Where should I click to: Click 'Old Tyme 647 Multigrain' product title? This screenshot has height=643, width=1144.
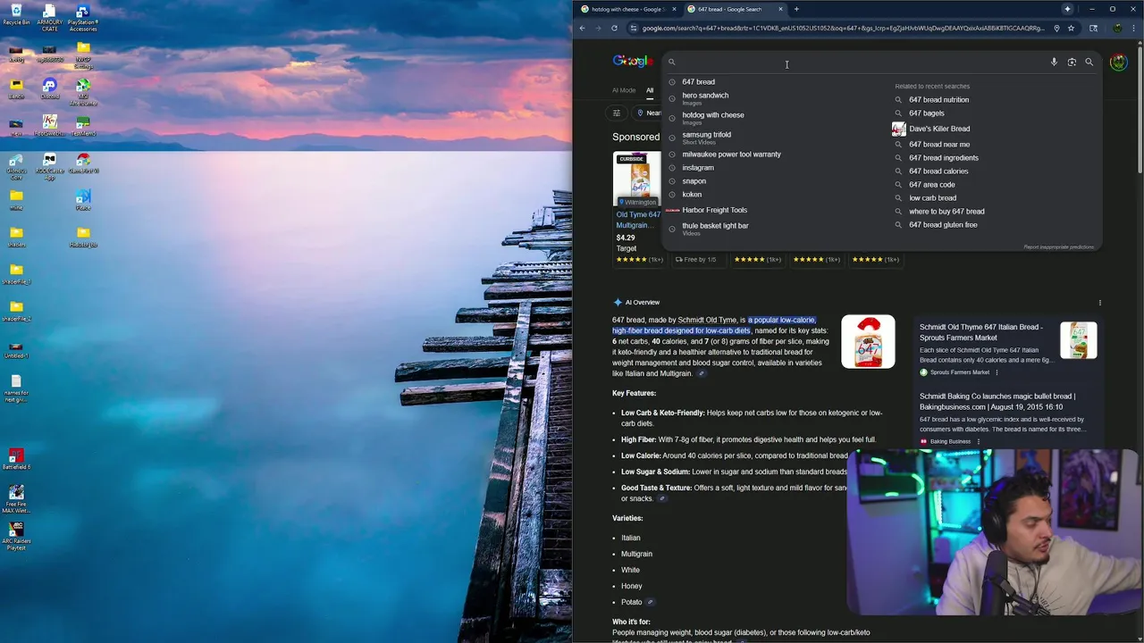(x=638, y=220)
